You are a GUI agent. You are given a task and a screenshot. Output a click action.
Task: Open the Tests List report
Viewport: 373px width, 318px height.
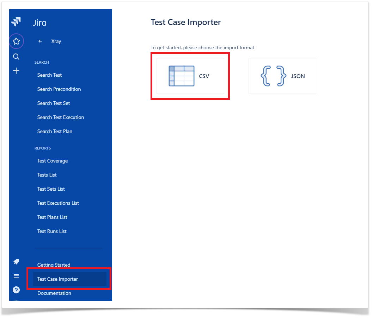(47, 175)
